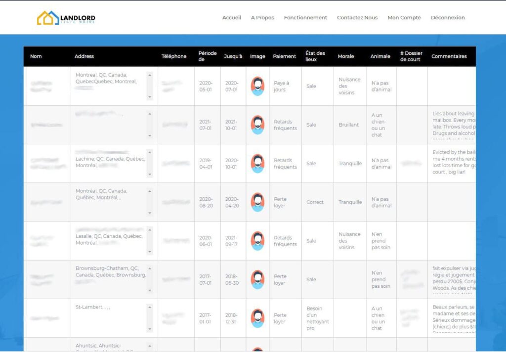Click avatar image in the Bruillant row
The width and height of the screenshot is (506, 352).
[x=257, y=125]
